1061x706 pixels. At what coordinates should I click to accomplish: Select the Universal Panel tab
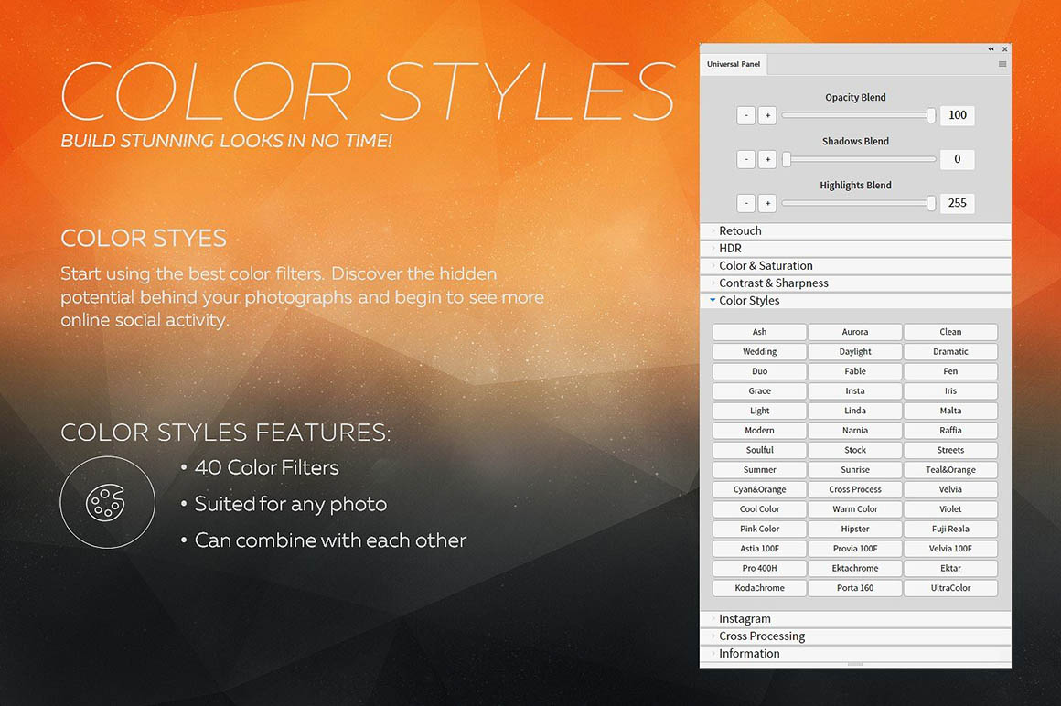tap(734, 64)
